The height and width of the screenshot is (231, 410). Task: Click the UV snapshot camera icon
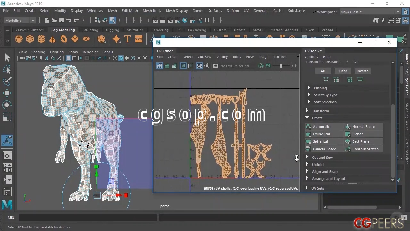[x=216, y=66]
